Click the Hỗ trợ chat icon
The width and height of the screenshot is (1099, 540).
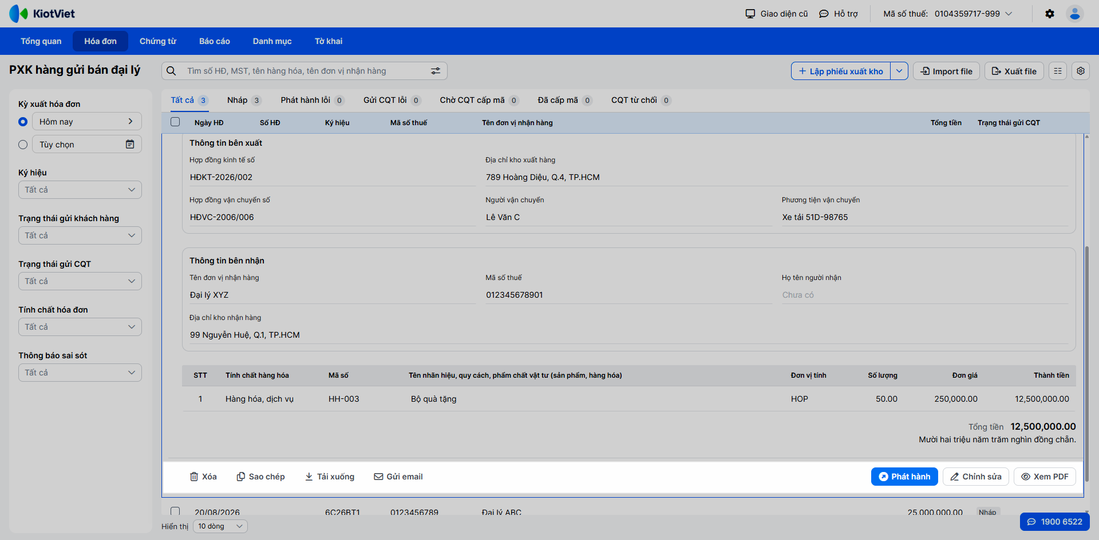tap(824, 14)
